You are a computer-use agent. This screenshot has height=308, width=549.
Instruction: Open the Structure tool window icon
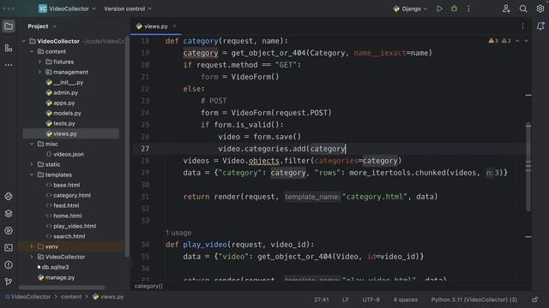[9, 48]
